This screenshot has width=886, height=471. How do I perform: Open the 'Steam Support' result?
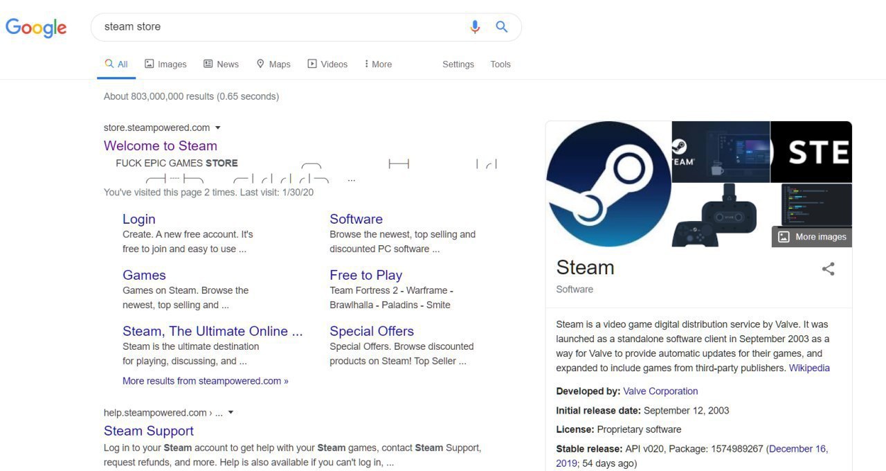click(x=149, y=431)
